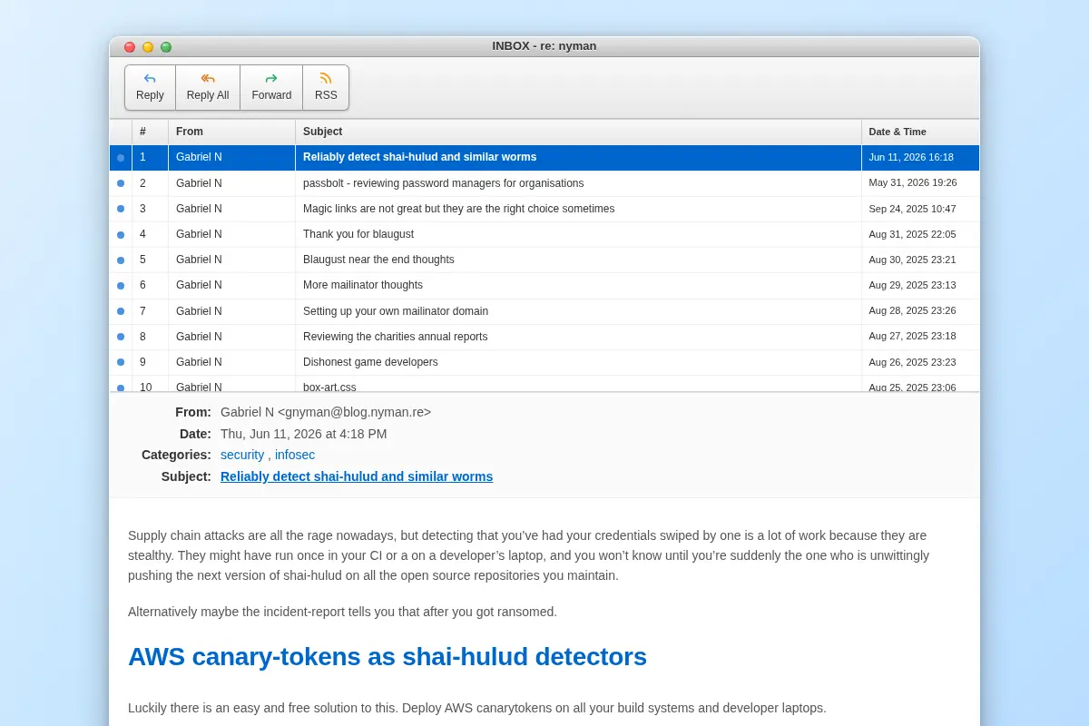Image resolution: width=1089 pixels, height=726 pixels.
Task: Open the security category link
Action: tap(242, 455)
